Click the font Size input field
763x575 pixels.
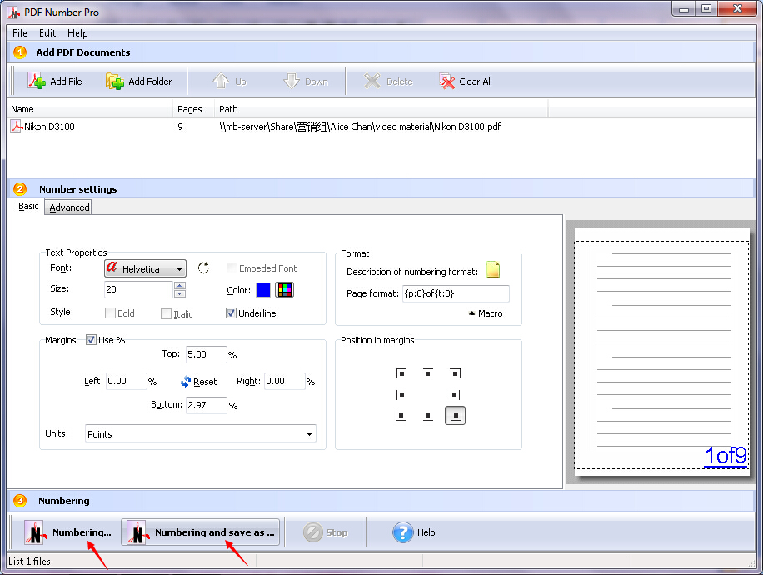point(138,289)
